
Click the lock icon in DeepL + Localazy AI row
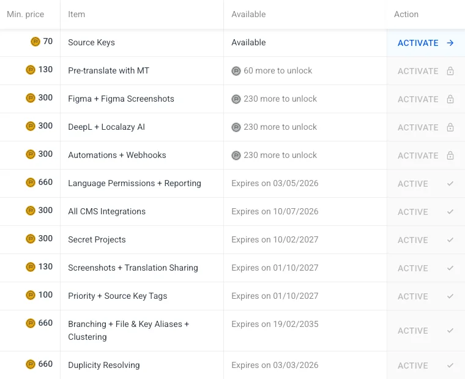pyautogui.click(x=450, y=127)
